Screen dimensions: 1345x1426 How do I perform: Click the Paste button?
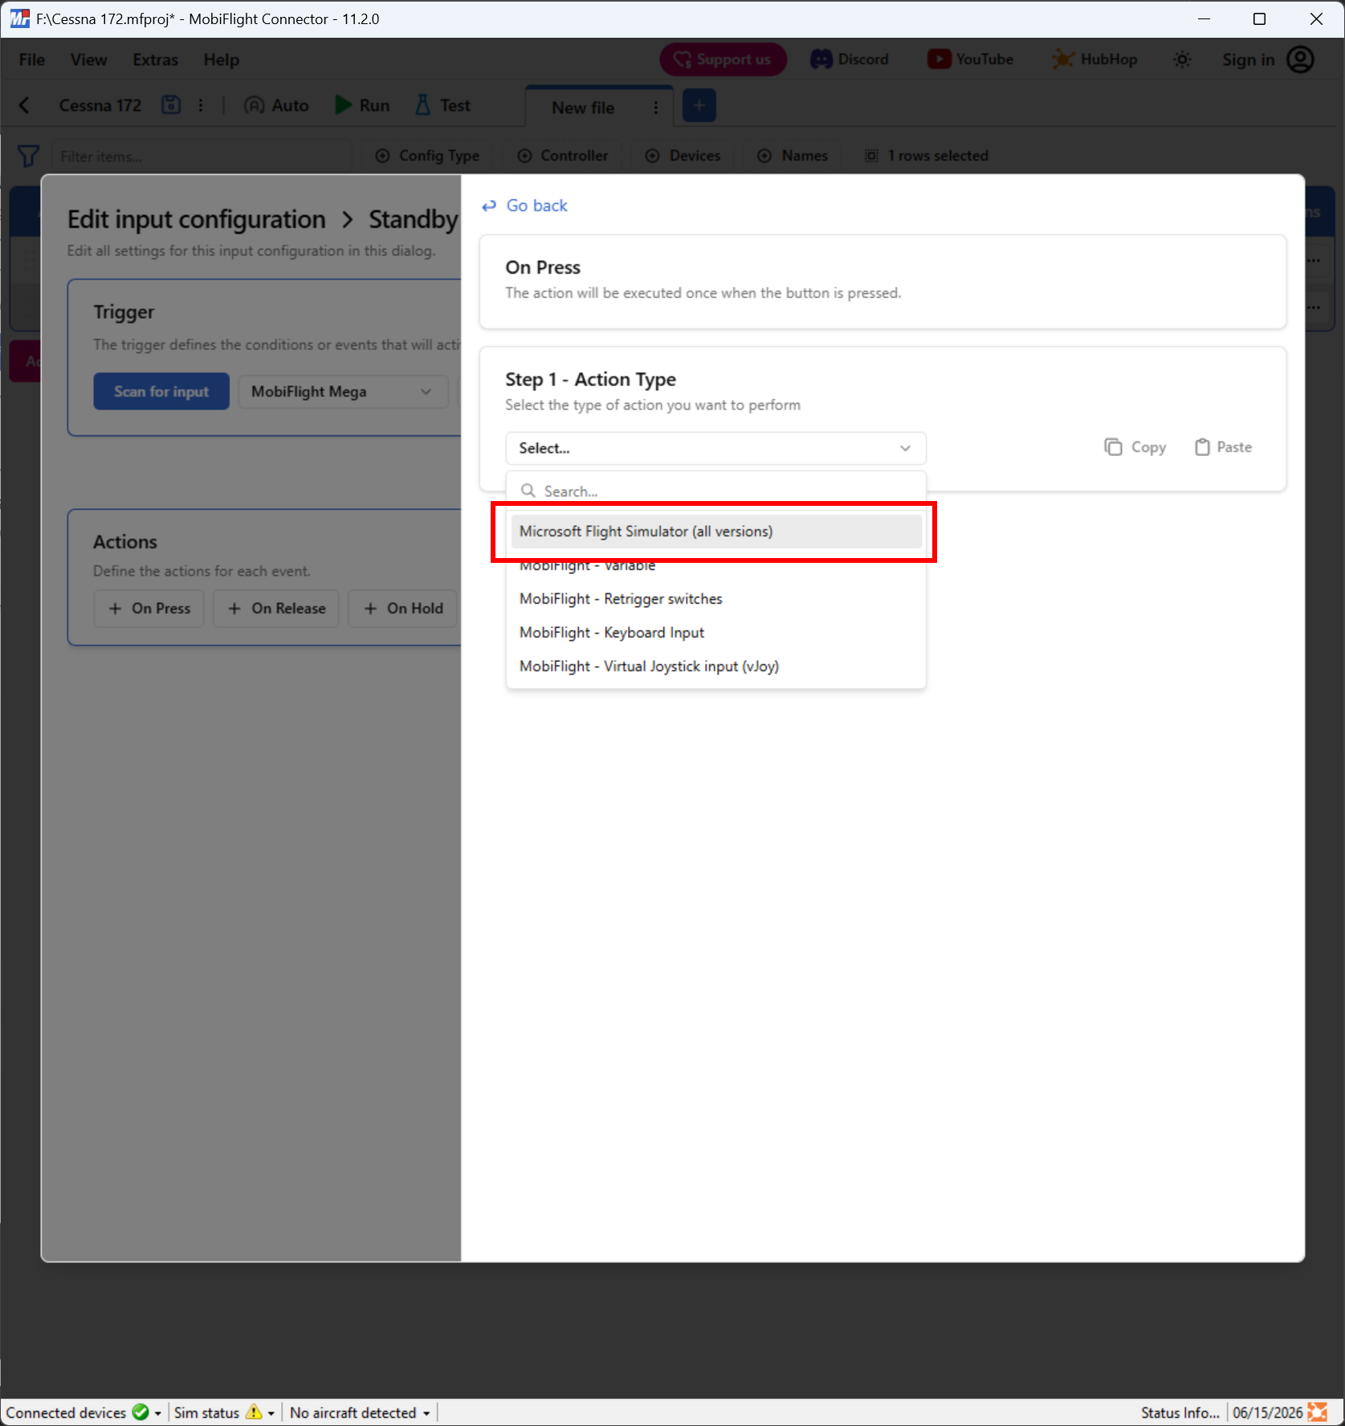point(1223,447)
